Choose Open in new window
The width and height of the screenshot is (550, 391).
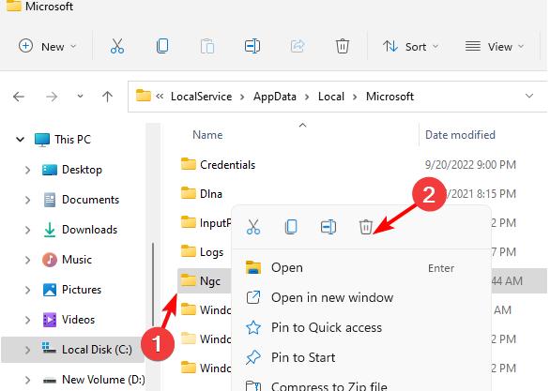(x=361, y=298)
